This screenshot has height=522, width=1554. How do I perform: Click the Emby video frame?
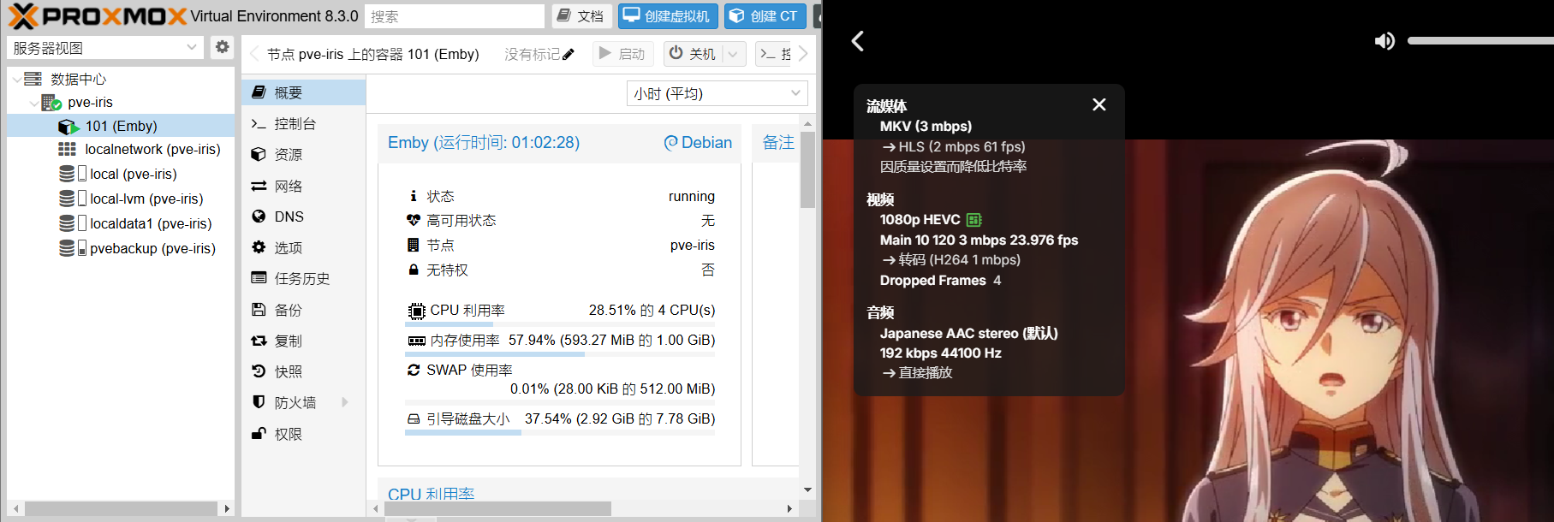tap(1188, 330)
